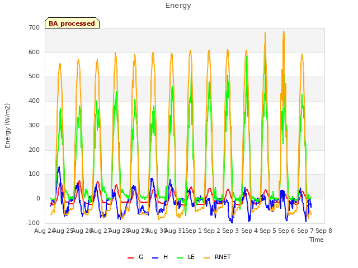Viewport: 358px width, 268px height.
Task: Click the 500 y-axis tick label
Action: pos(34,76)
